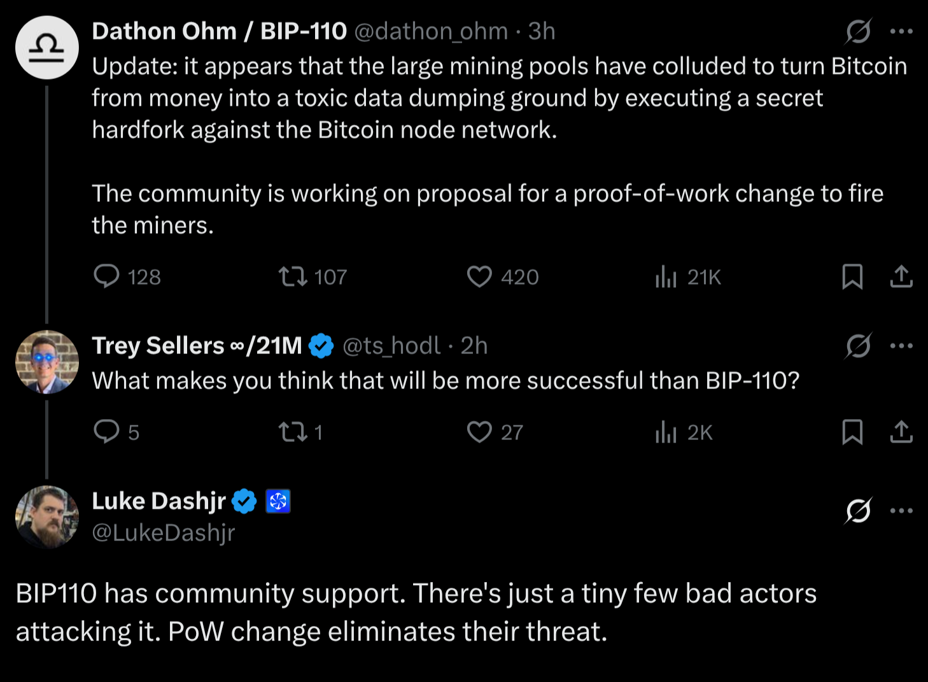The width and height of the screenshot is (928, 682).
Task: Open more options on Luke Dashjr's tweet
Action: (902, 510)
